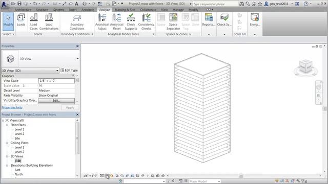This screenshot has width=328, height=184.
Task: Activate the Analytical Adjust tool
Action: 102,21
